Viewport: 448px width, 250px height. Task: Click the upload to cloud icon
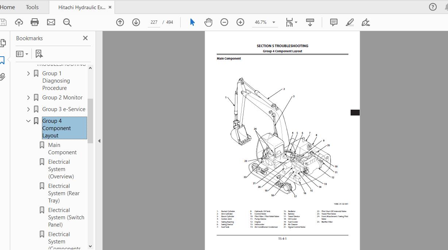coord(19,22)
